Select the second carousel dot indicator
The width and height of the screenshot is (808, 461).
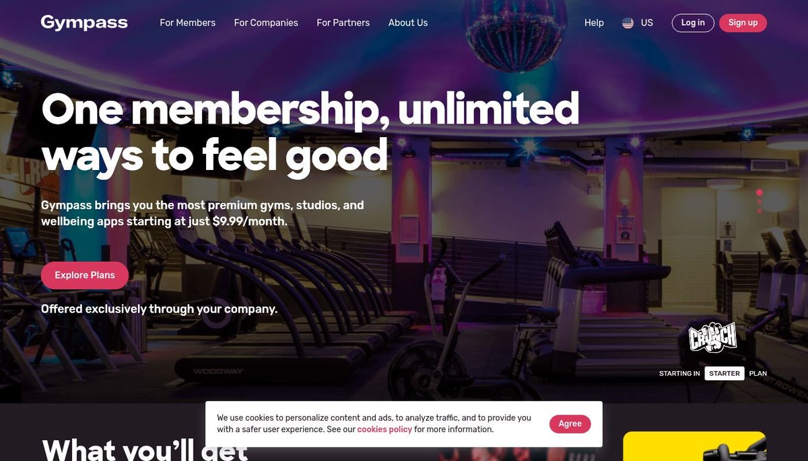[760, 202]
